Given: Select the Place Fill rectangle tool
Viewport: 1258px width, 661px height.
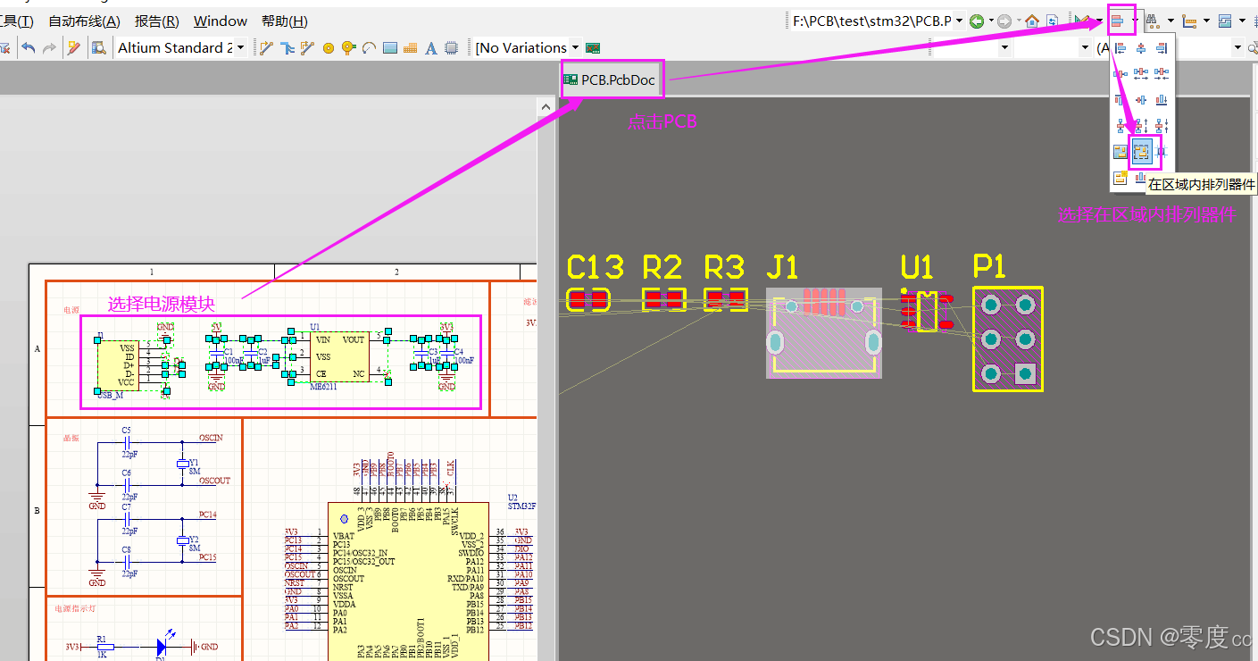Looking at the screenshot, I should tap(390, 47).
